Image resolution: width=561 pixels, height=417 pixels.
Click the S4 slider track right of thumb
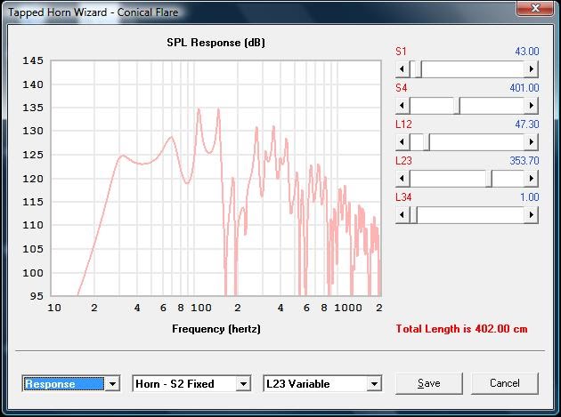tap(492, 106)
